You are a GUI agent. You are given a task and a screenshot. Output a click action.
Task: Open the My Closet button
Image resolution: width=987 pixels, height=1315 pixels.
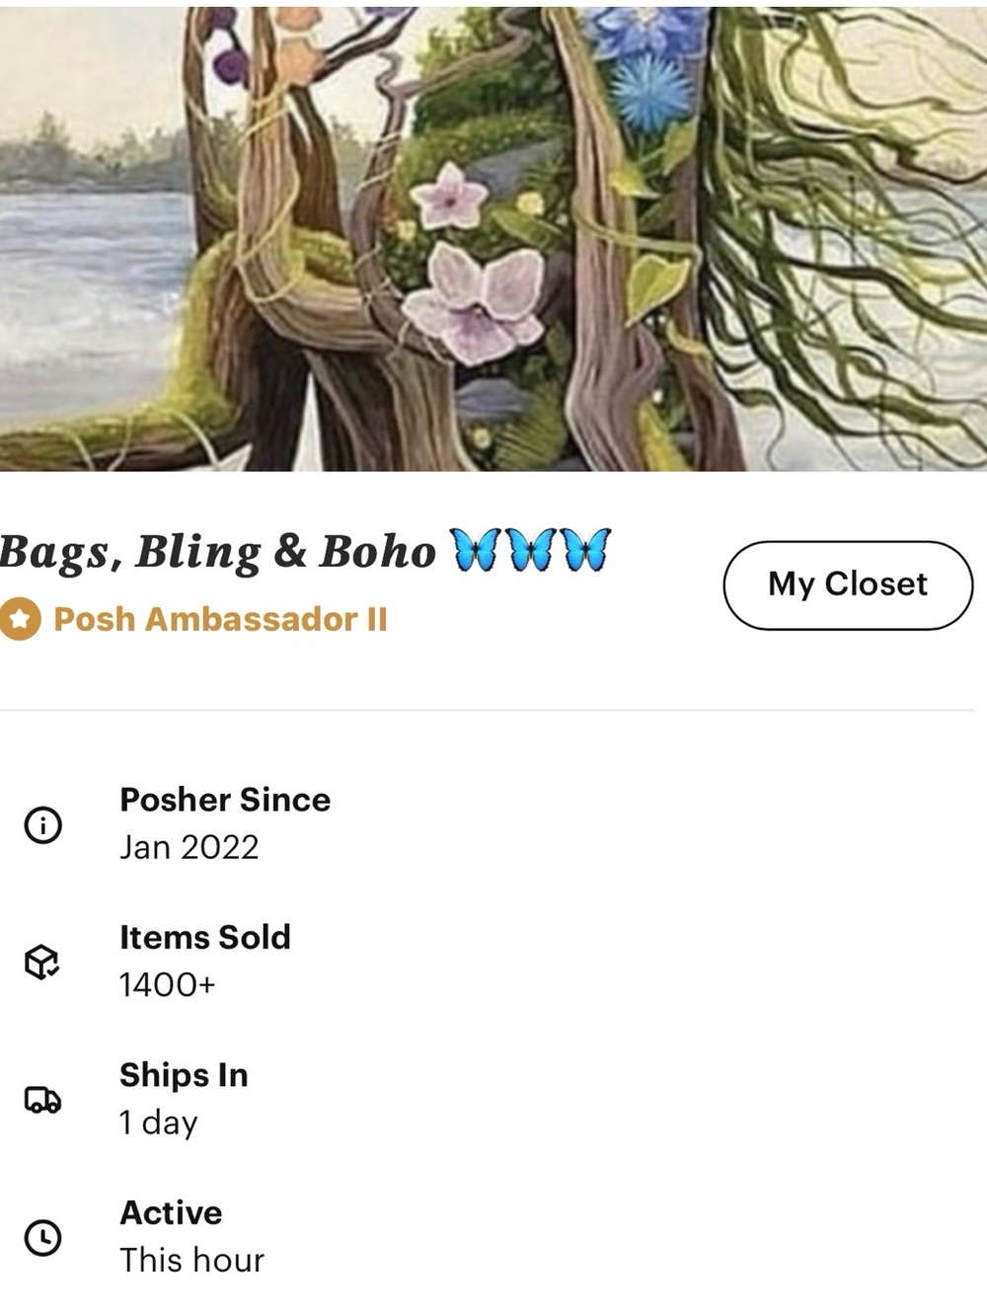click(x=848, y=584)
